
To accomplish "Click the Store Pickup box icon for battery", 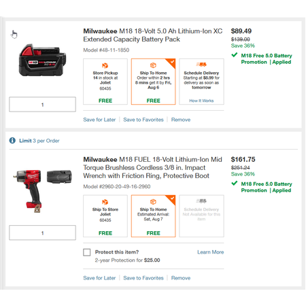I will click(x=105, y=65).
